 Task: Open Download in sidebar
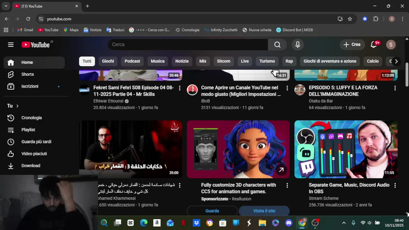[x=34, y=166]
